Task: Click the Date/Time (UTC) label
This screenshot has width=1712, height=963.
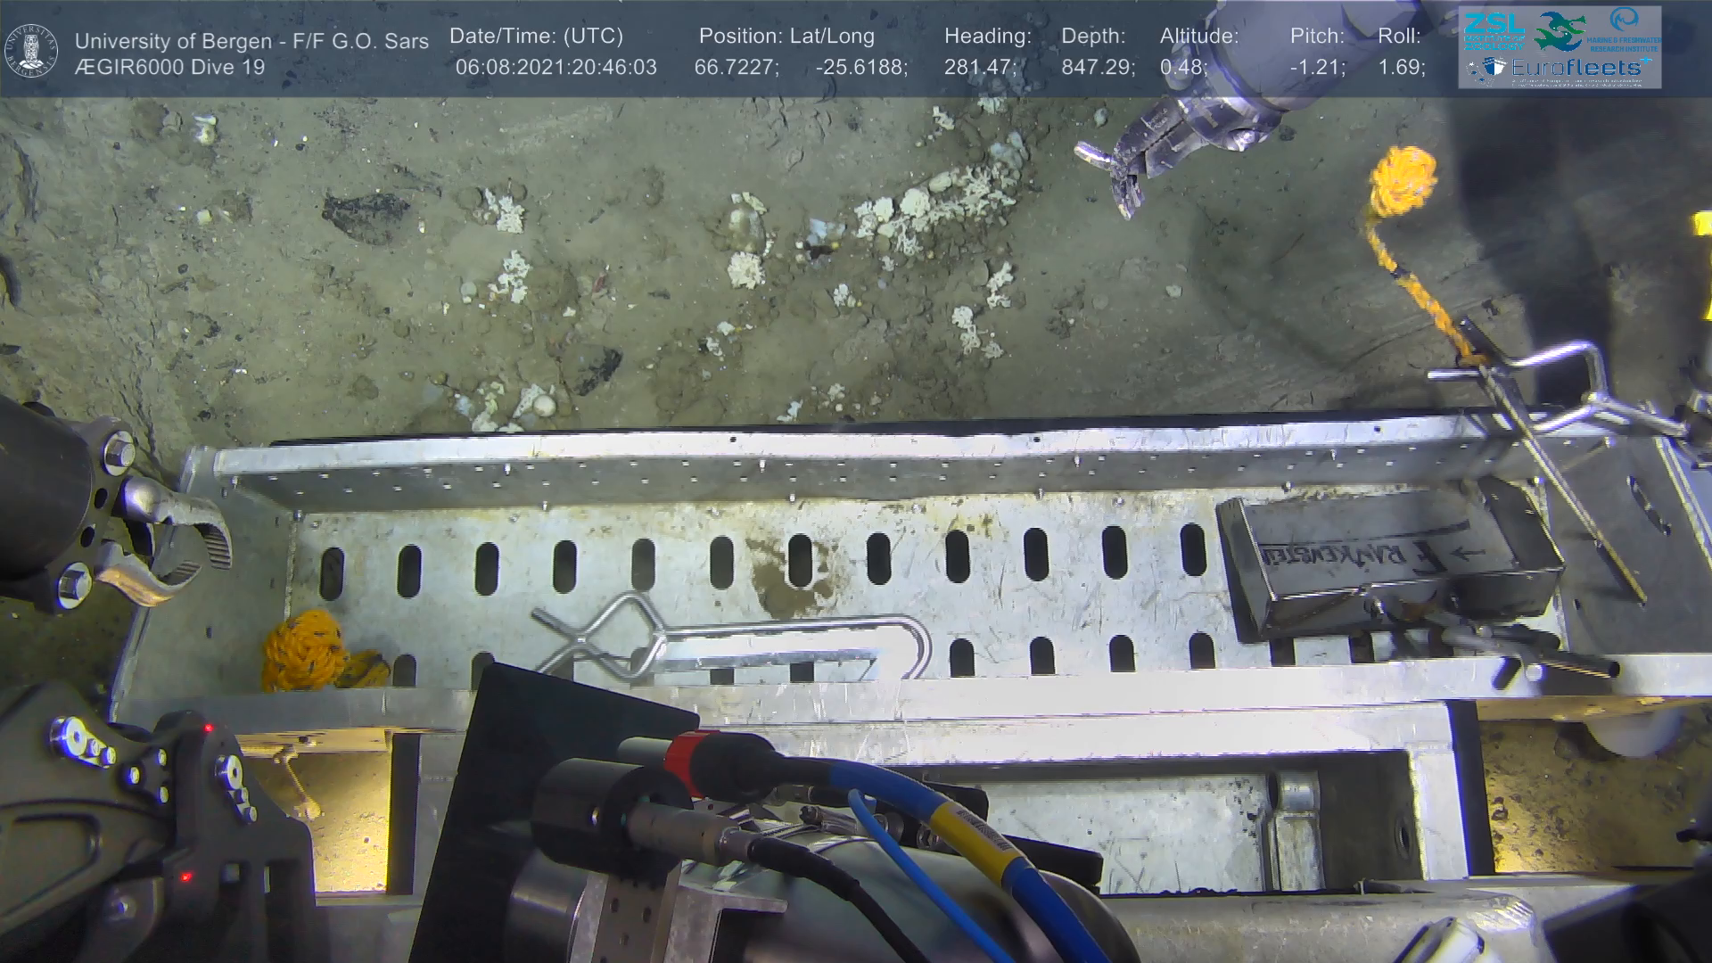Action: coord(536,37)
